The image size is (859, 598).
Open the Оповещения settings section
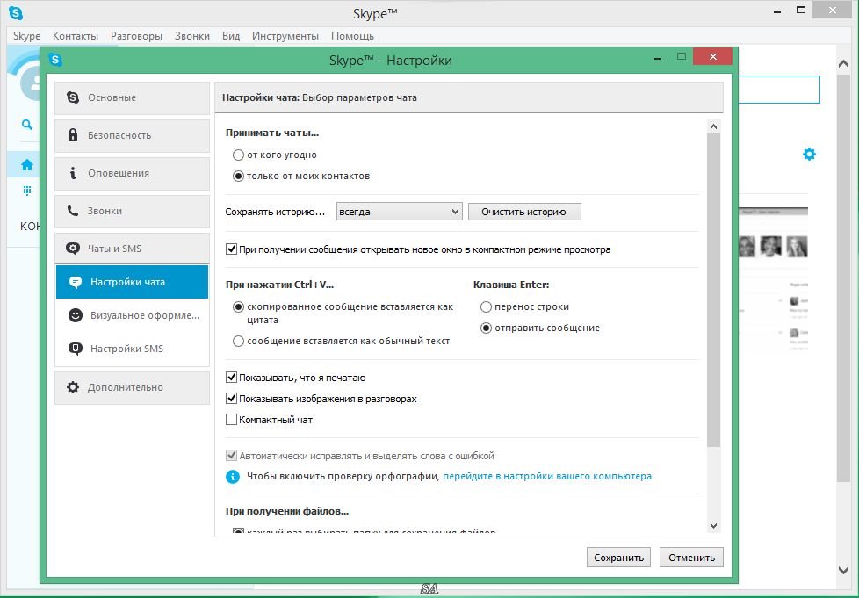132,174
